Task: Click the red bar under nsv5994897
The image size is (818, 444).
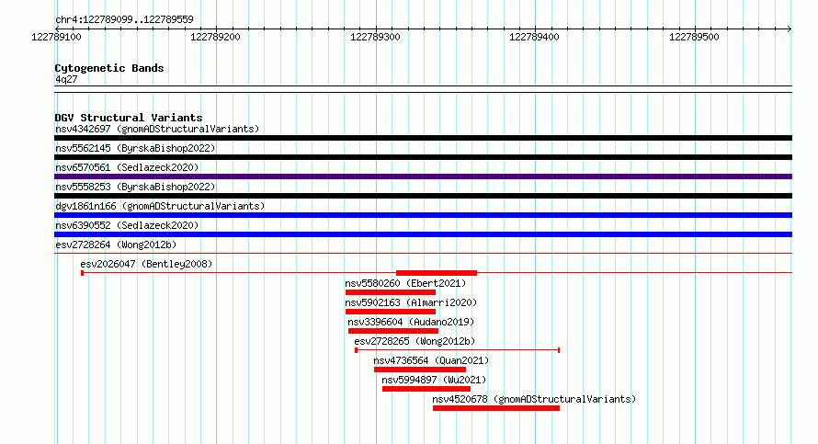Action: (426, 389)
